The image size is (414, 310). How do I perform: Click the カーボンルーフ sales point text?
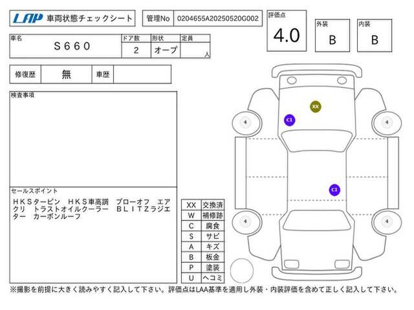coord(57,217)
